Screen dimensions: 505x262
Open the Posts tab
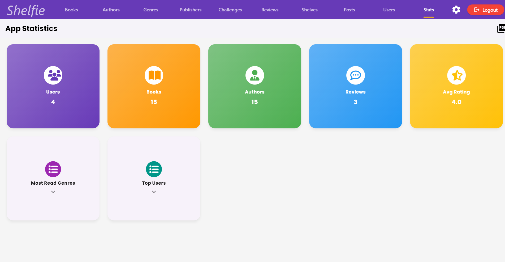[349, 10]
